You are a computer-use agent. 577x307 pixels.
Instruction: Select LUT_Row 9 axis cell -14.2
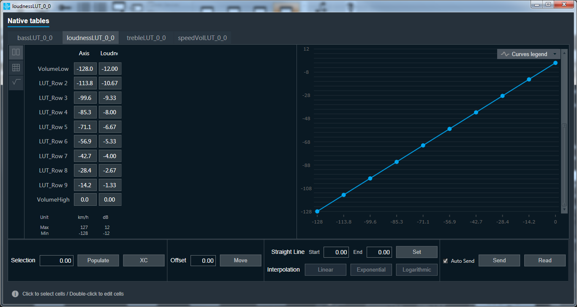[x=85, y=185]
